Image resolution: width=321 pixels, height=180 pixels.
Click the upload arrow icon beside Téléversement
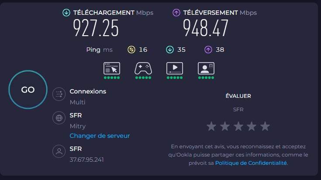point(176,13)
